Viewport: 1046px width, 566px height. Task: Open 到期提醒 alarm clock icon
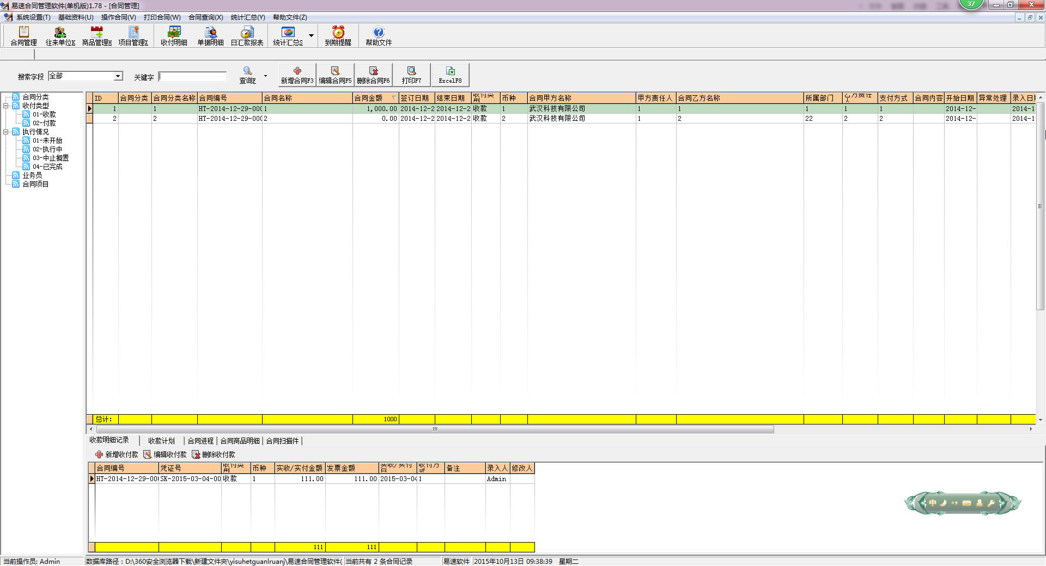click(x=338, y=36)
